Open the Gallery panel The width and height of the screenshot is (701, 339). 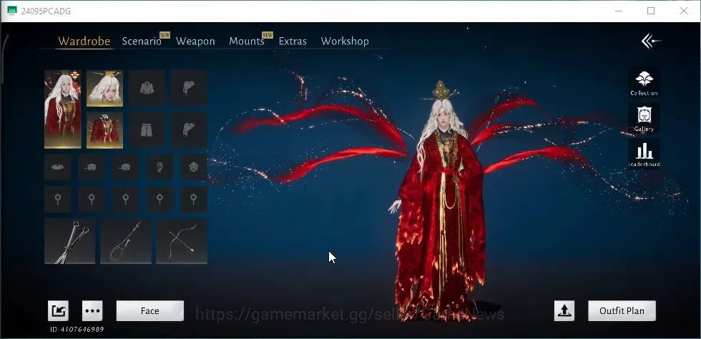(644, 119)
